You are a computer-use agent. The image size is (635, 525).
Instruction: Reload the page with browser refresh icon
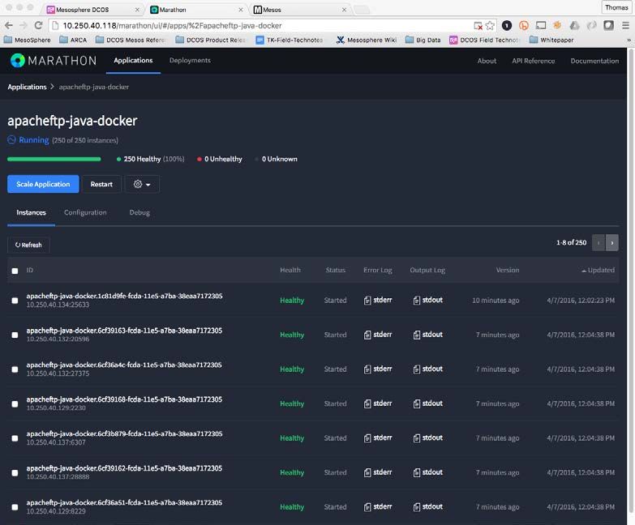click(38, 25)
